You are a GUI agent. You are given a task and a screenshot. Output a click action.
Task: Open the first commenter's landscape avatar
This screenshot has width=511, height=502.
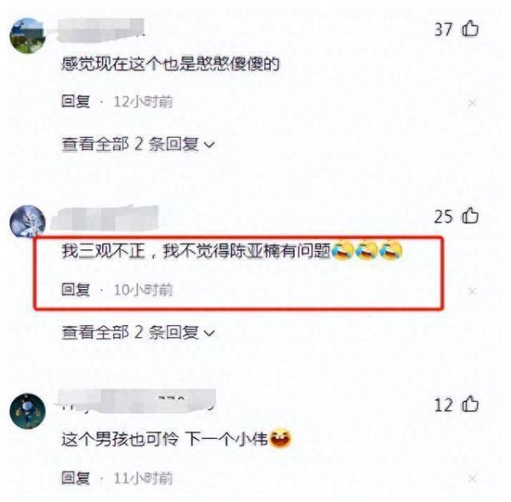click(x=27, y=36)
